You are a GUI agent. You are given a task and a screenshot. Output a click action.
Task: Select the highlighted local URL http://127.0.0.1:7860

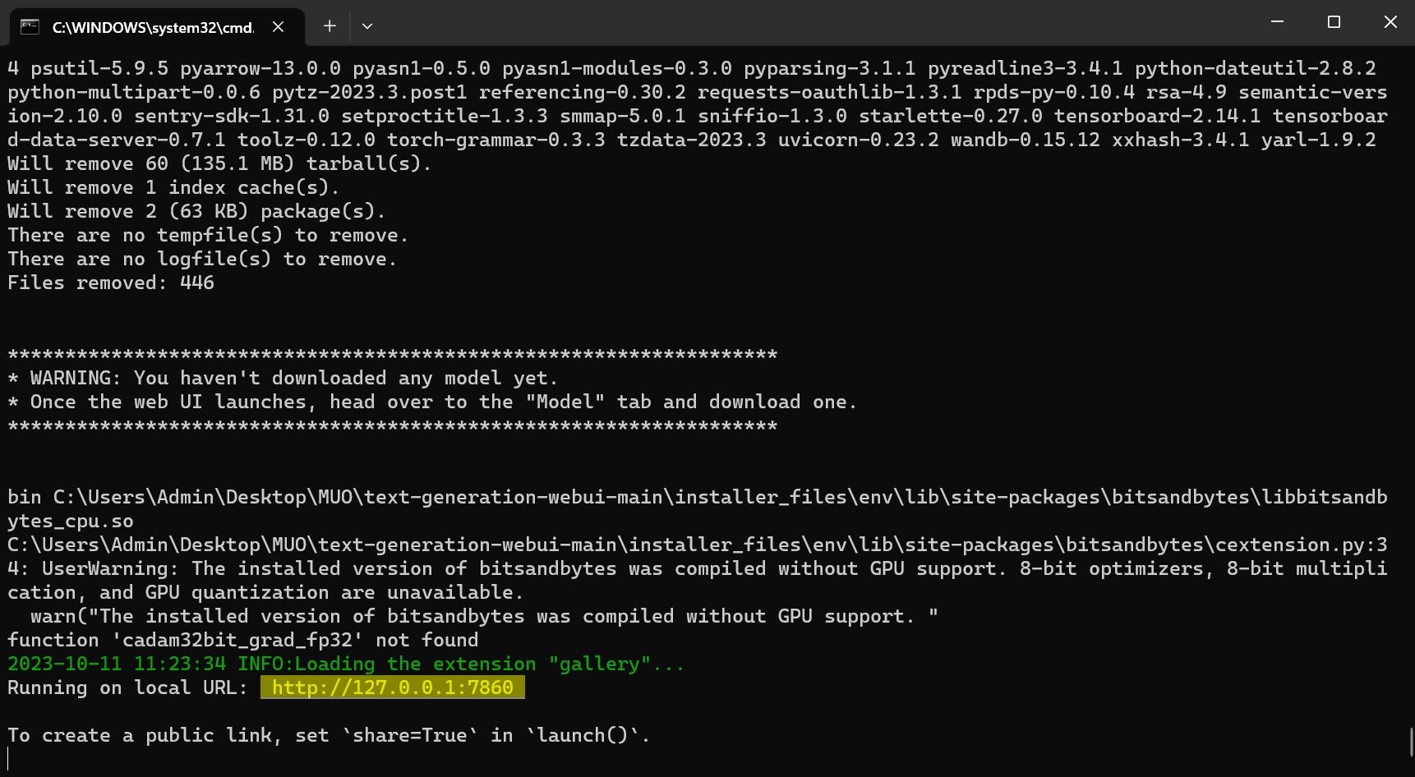point(394,688)
